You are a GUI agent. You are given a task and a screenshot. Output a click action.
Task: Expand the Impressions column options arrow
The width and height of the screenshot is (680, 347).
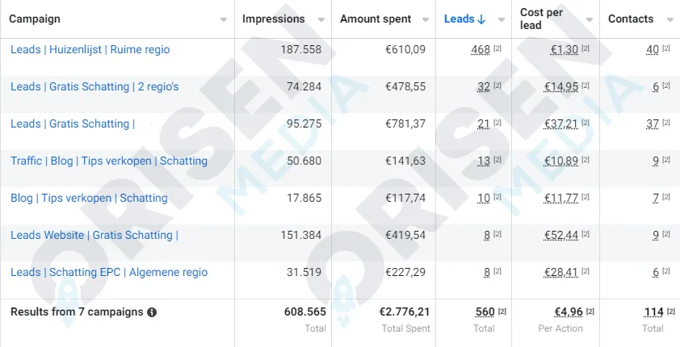pos(321,20)
